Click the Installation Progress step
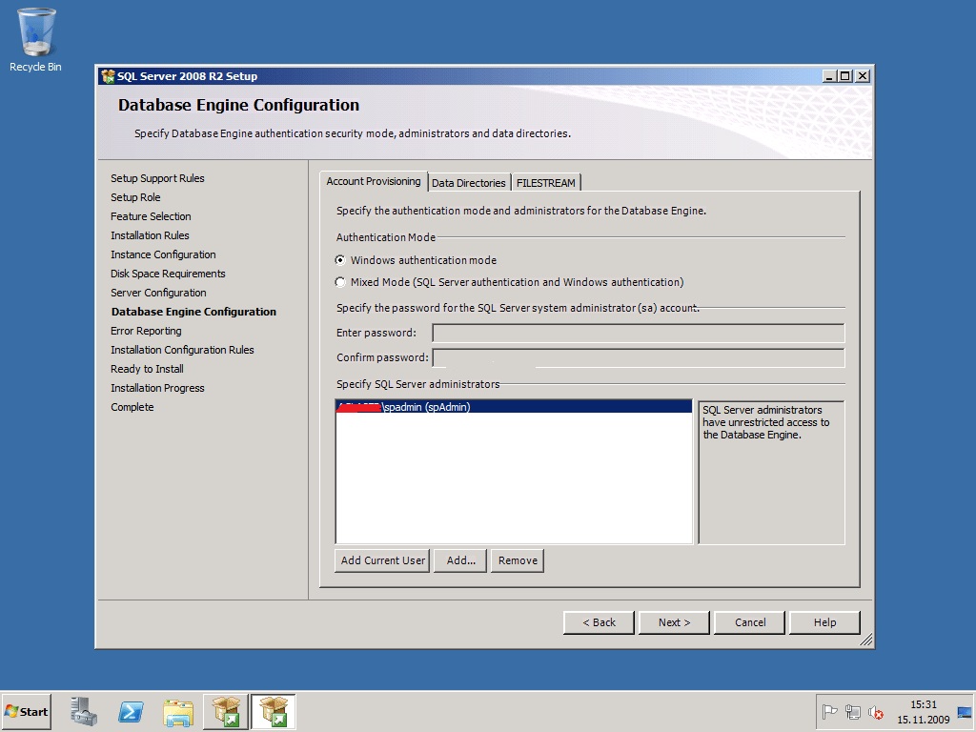This screenshot has width=976, height=732. [x=157, y=388]
